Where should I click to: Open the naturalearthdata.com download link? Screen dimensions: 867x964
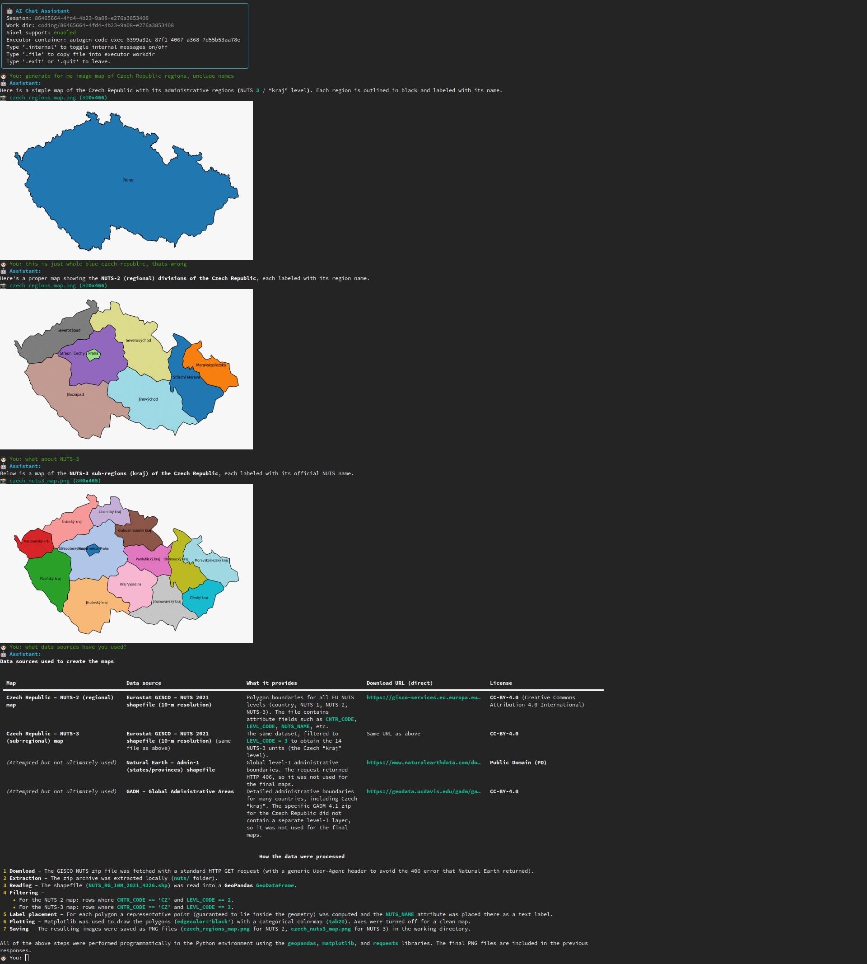(x=423, y=763)
